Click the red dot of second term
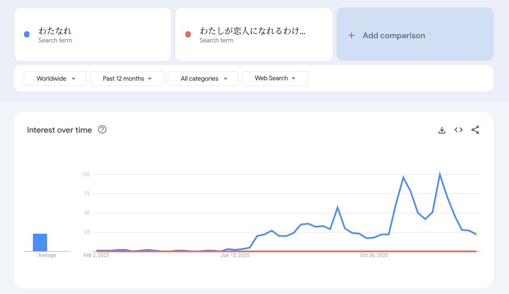 (188, 35)
